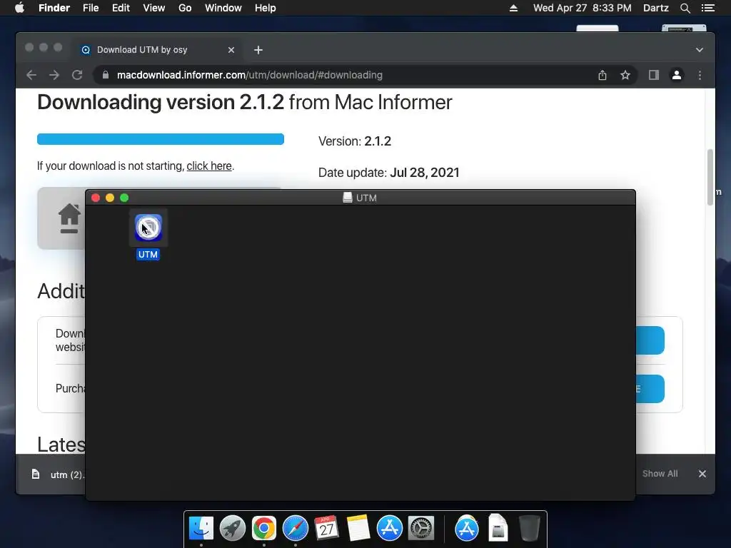
Task: Click the blue download progress bar
Action: [161, 139]
